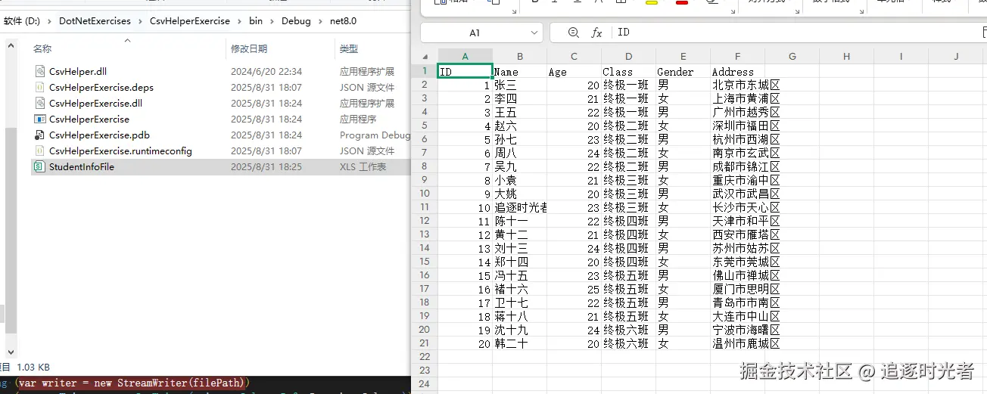This screenshot has width=987, height=394.
Task: Select the CsvHelperExercise application file icon
Action: [40, 119]
